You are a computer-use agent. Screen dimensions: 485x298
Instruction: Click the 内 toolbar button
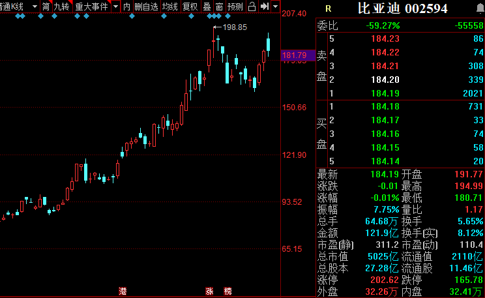pos(127,7)
